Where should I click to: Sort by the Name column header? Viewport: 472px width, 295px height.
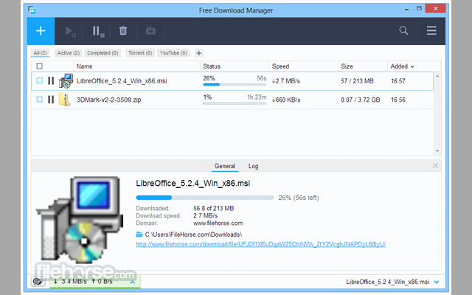pyautogui.click(x=84, y=66)
